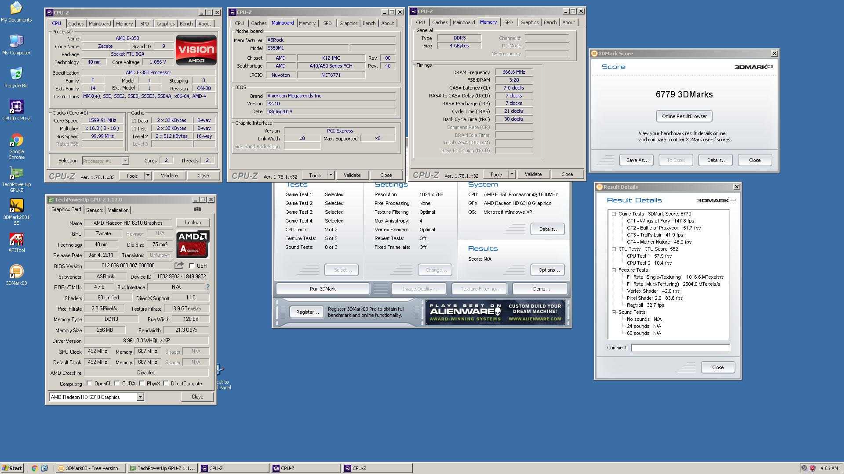Click Online ResultBrowser button
Image resolution: width=844 pixels, height=474 pixels.
tap(684, 116)
